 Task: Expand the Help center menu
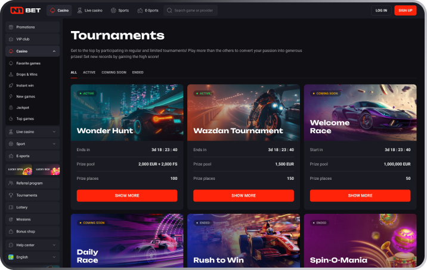pyautogui.click(x=32, y=245)
